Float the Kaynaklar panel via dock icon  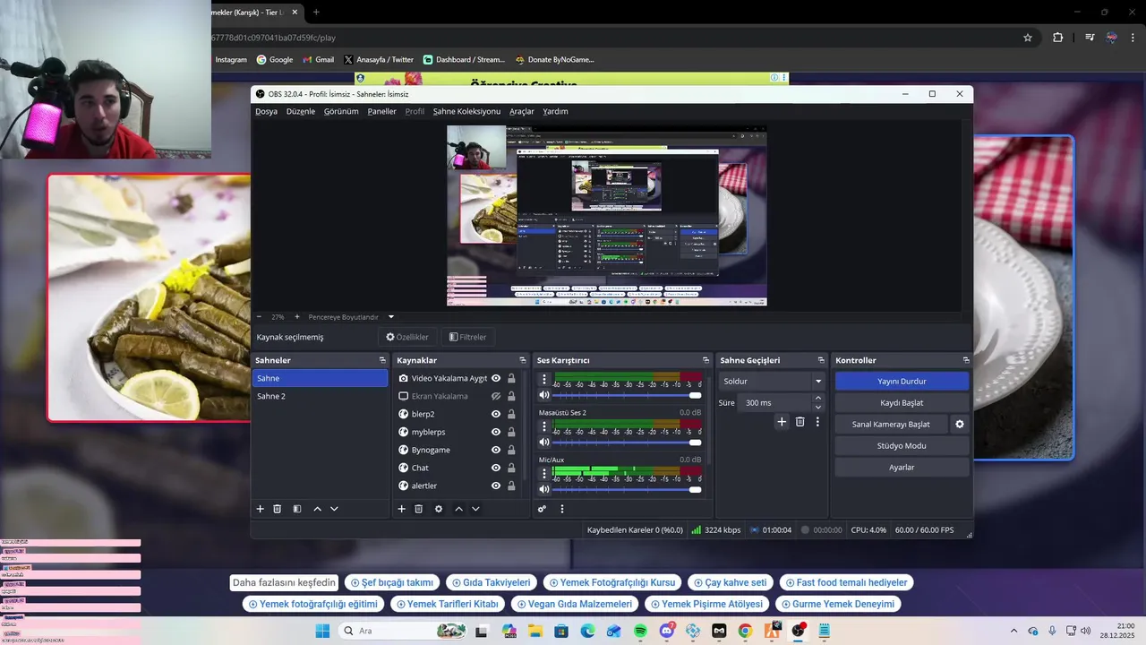coord(523,360)
